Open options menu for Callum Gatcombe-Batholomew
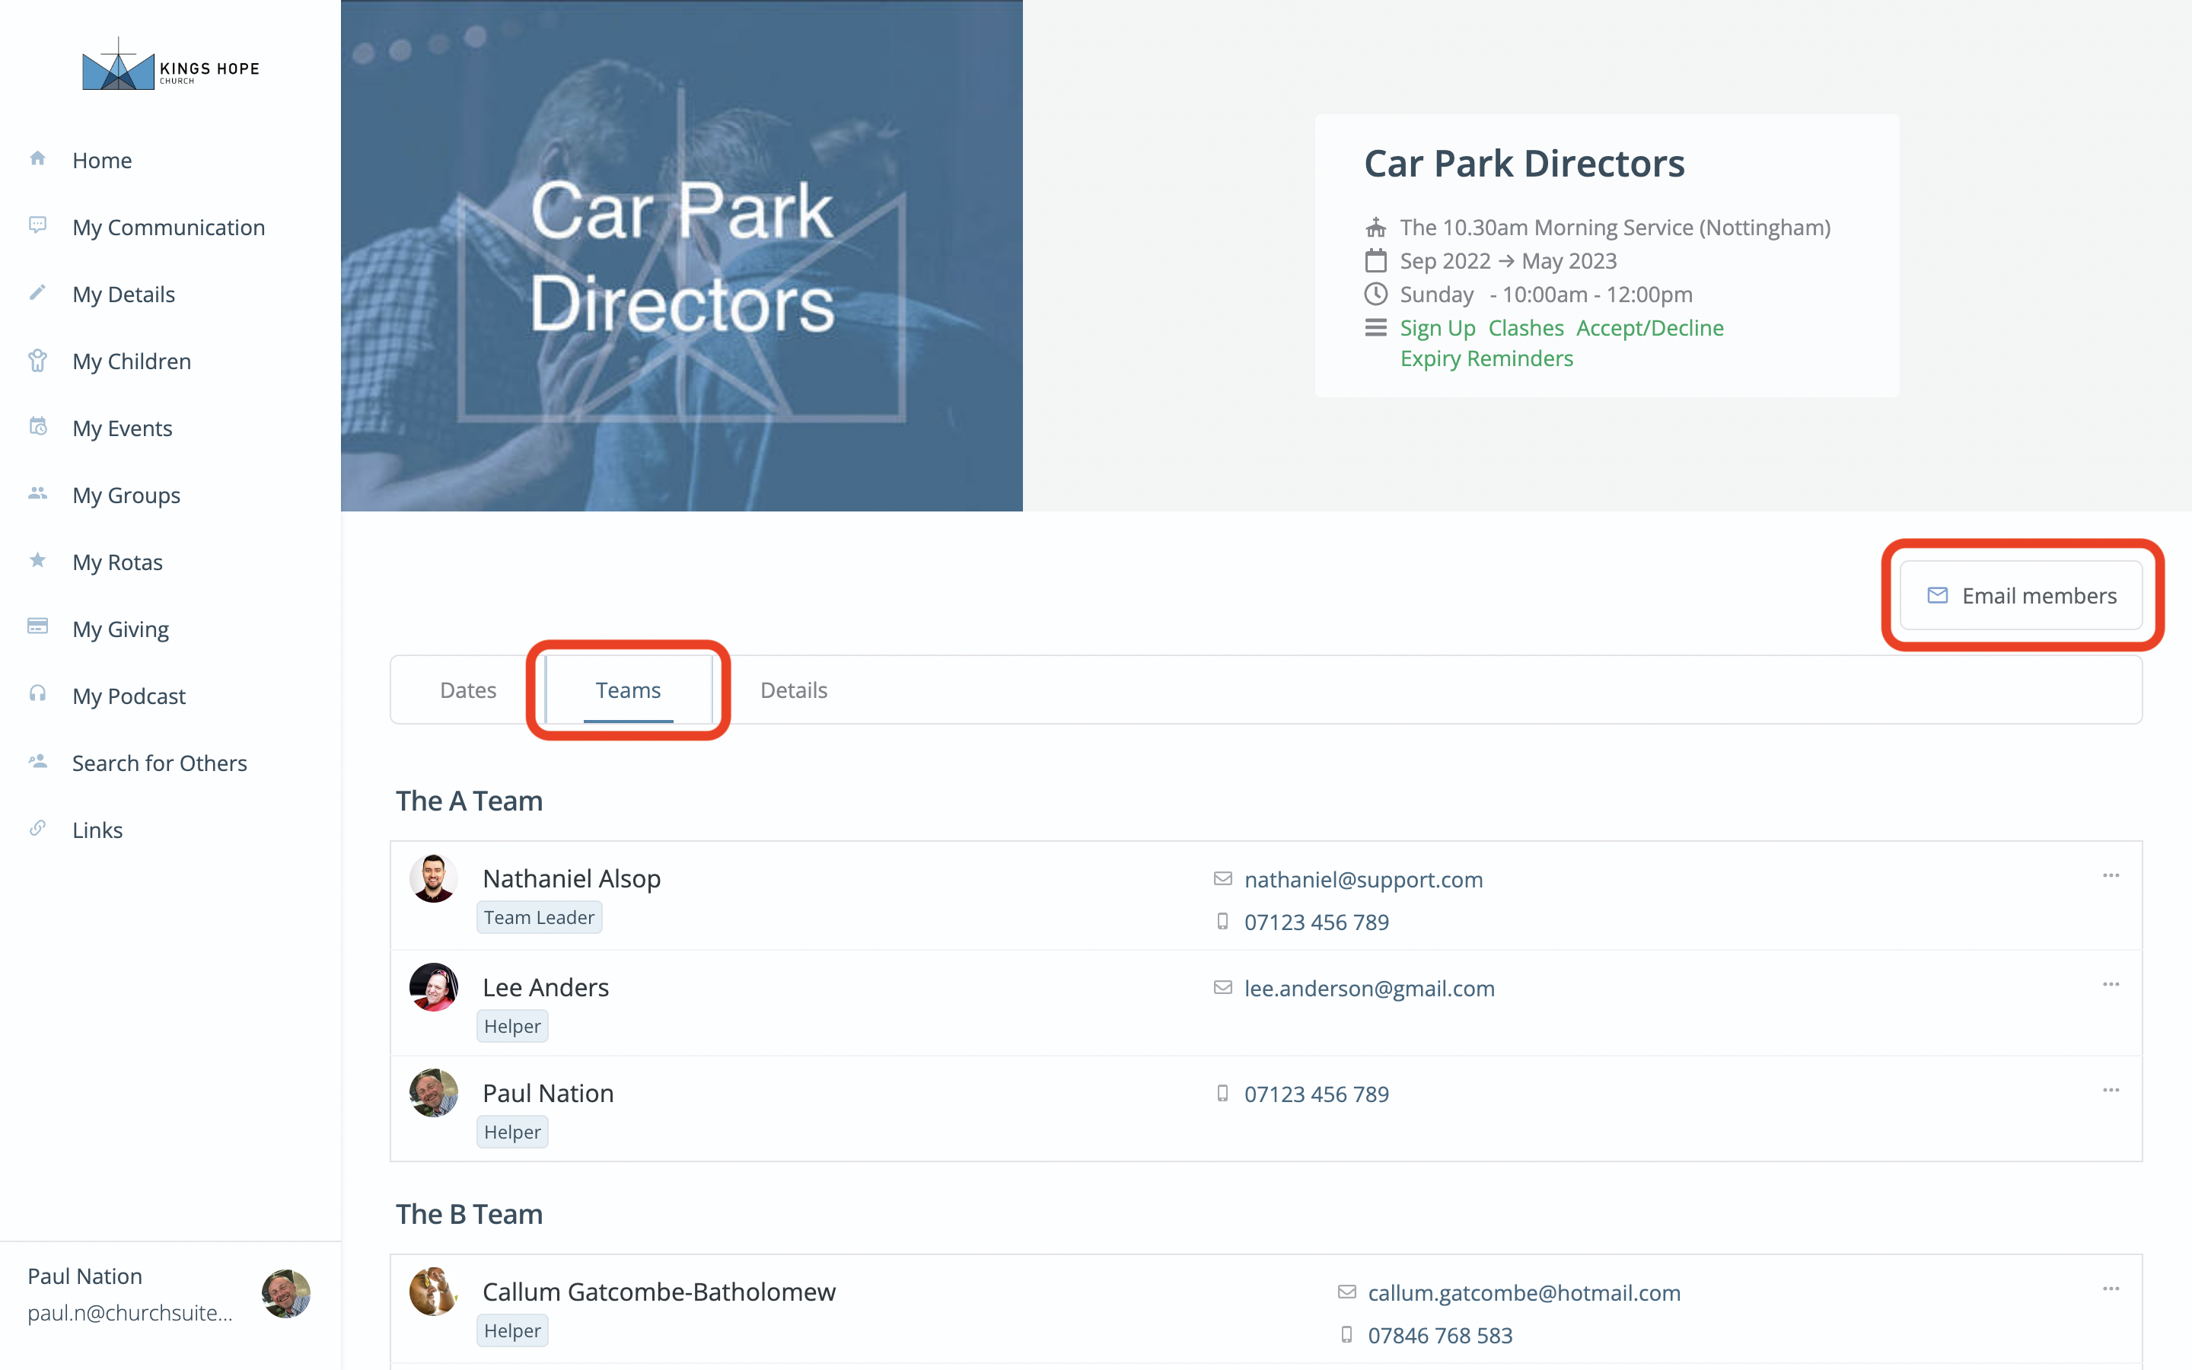The height and width of the screenshot is (1370, 2192). tap(2111, 1289)
